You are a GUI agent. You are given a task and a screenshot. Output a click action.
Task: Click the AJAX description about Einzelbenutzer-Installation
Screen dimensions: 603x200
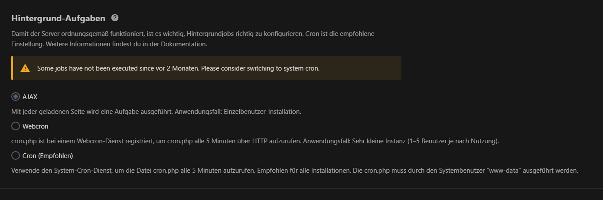pyautogui.click(x=156, y=112)
